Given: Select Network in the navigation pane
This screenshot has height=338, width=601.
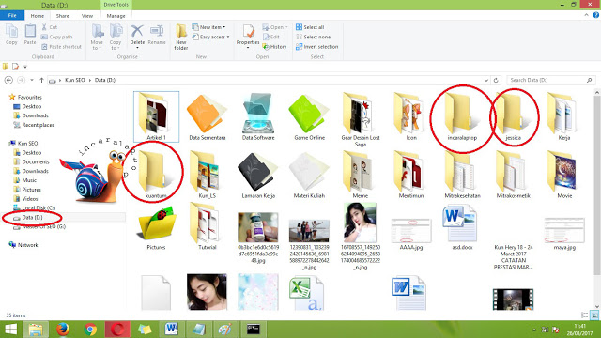Looking at the screenshot, I should 23,245.
